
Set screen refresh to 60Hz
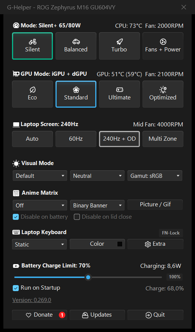coord(76,139)
